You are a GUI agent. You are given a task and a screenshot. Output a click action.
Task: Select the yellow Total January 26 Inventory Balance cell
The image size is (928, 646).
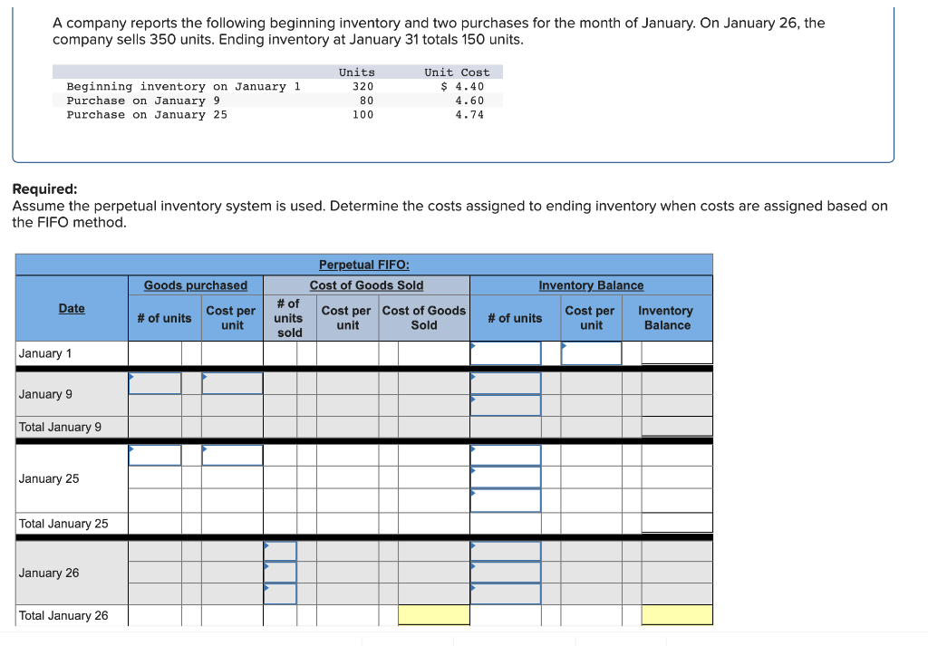click(x=677, y=614)
